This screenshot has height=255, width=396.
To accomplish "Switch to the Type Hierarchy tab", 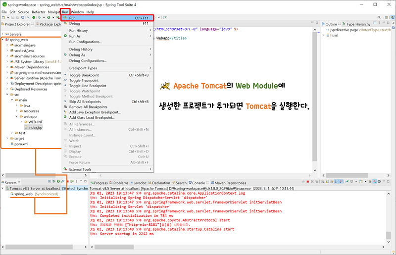I will [356, 24].
